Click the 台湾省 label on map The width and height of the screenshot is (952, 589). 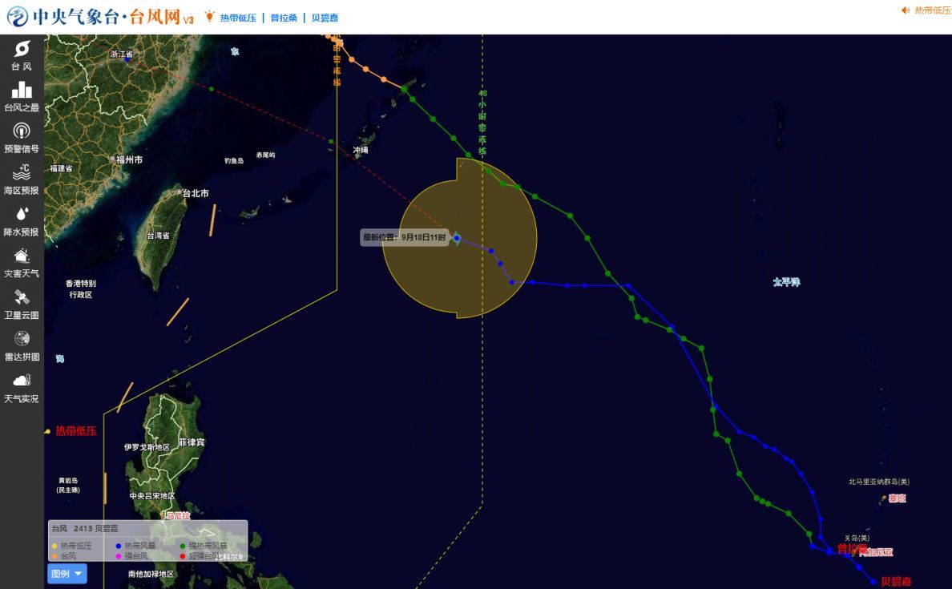point(158,236)
